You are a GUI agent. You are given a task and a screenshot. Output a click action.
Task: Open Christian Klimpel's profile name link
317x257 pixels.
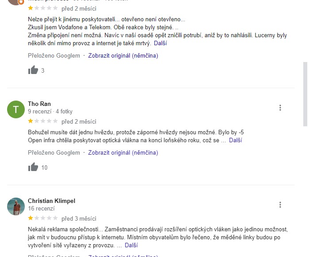click(51, 201)
